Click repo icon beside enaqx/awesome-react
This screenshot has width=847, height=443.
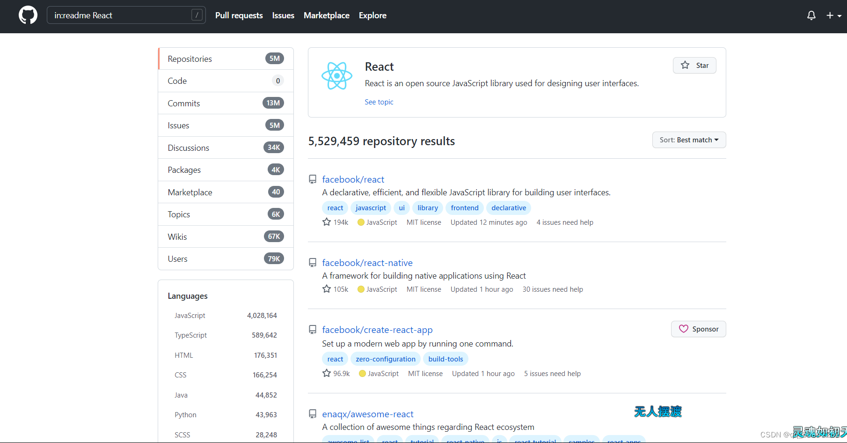click(313, 414)
